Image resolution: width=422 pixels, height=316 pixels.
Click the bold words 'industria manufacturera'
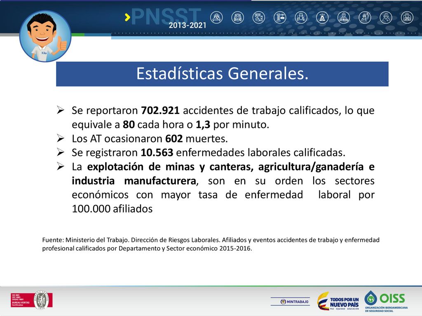coord(134,181)
